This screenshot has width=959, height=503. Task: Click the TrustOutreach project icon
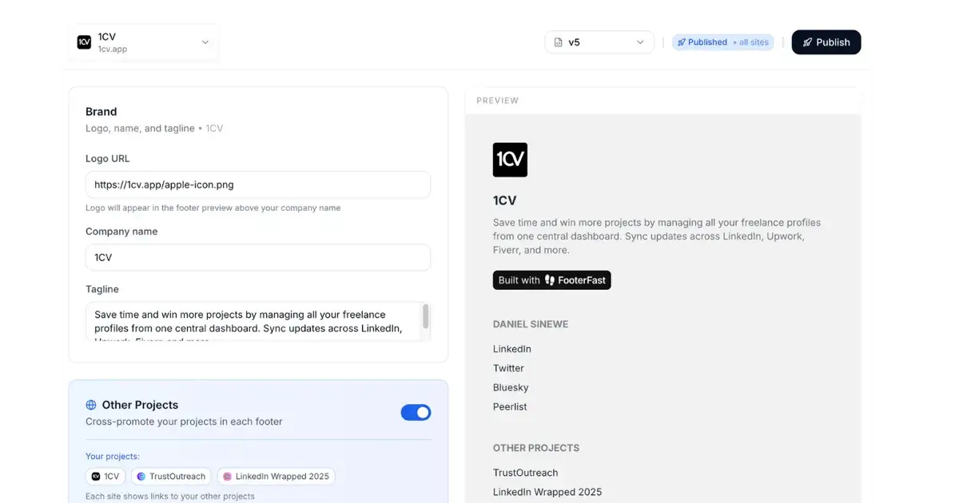(x=142, y=476)
